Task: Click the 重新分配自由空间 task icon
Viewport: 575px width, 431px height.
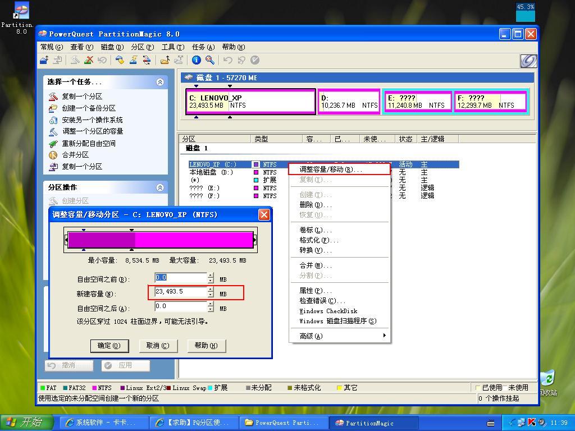Action: click(53, 143)
